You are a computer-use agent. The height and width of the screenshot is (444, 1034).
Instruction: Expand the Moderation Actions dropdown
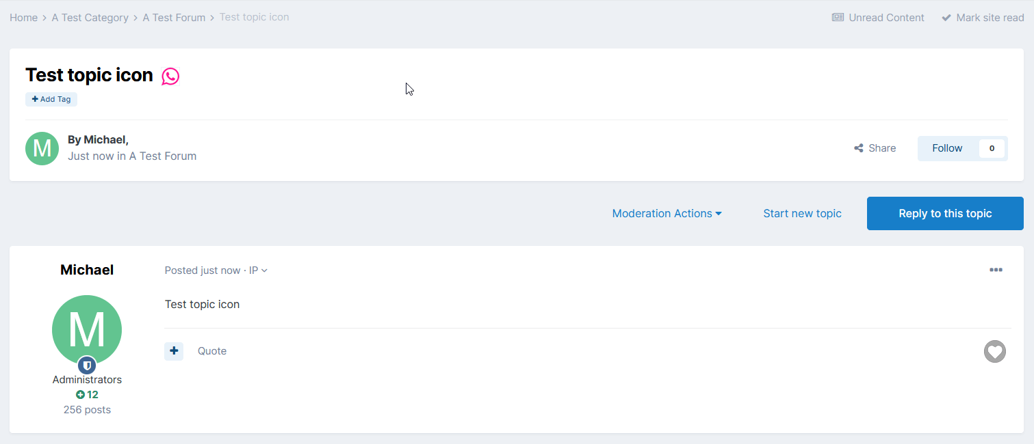coord(667,214)
